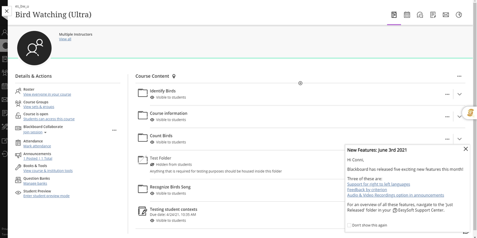Image resolution: width=477 pixels, height=238 pixels.
Task: Select the Content tab icon in top bar
Action: click(x=394, y=15)
